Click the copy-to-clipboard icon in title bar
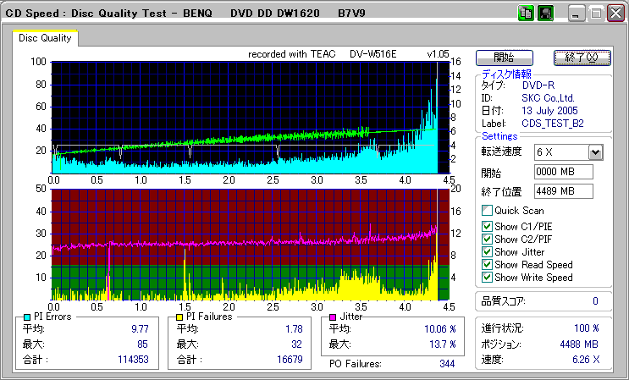The height and width of the screenshot is (380, 629). pyautogui.click(x=526, y=14)
